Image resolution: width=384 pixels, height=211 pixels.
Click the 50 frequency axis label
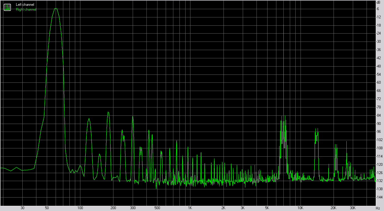point(47,208)
